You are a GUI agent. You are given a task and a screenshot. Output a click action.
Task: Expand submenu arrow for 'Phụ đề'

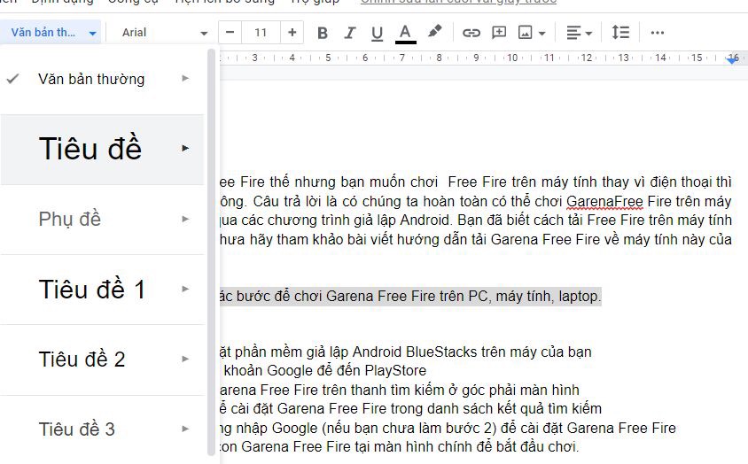(185, 219)
